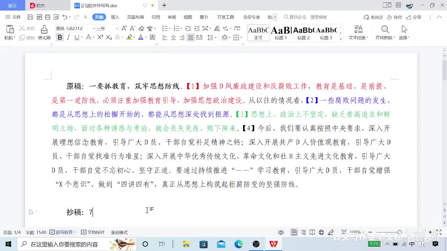Open the 文件 file menu
Screen dimensions: 447x251
13,17
